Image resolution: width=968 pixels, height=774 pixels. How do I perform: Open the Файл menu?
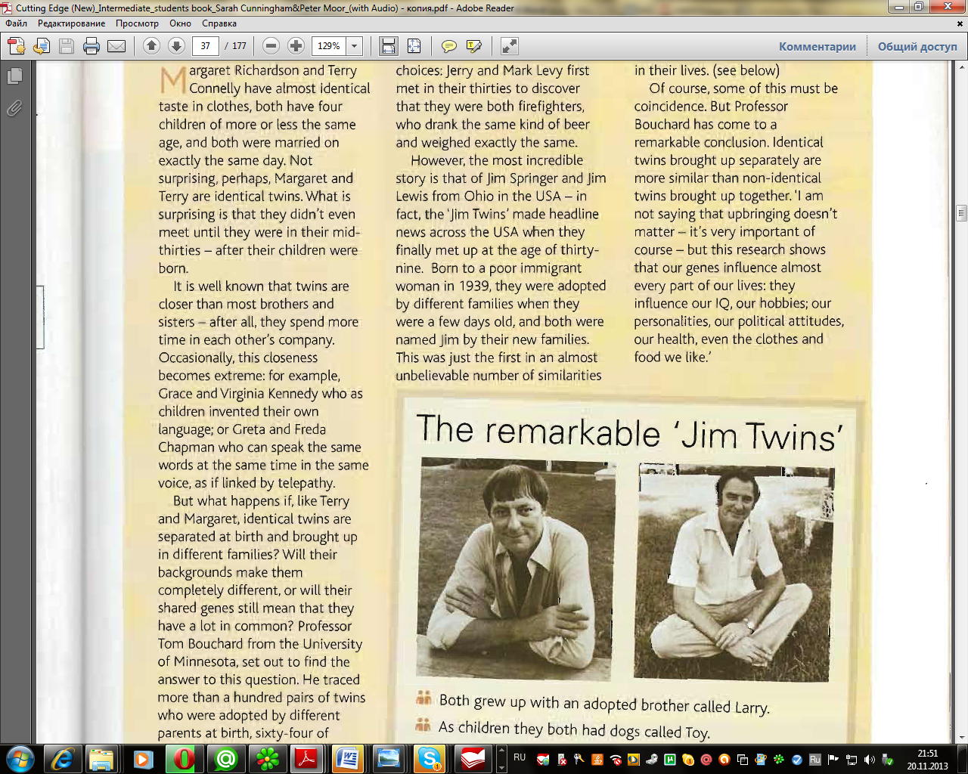17,23
